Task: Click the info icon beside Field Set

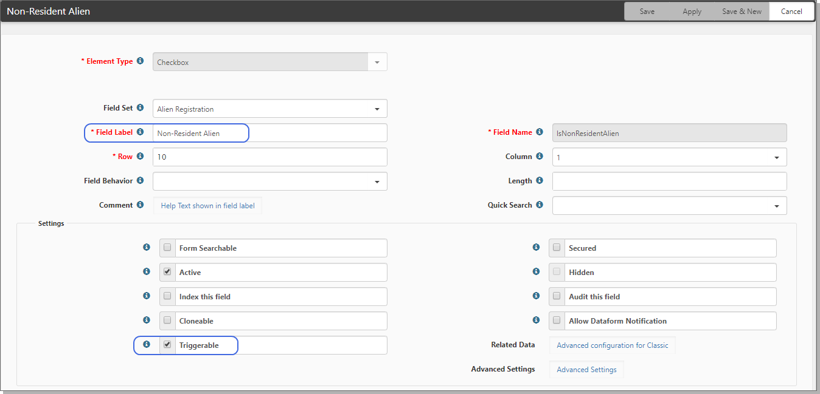Action: click(x=141, y=108)
